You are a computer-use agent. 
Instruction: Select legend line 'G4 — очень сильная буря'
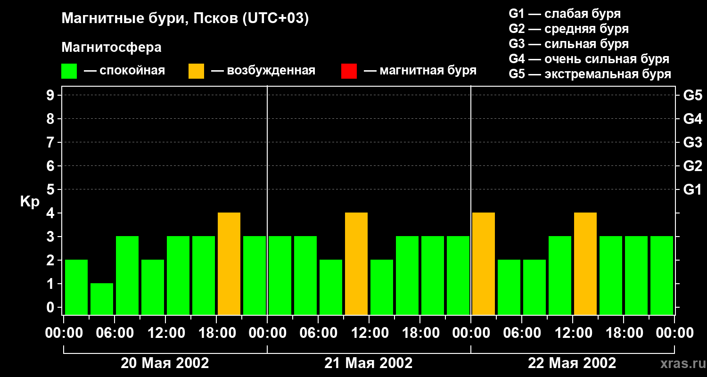point(589,59)
